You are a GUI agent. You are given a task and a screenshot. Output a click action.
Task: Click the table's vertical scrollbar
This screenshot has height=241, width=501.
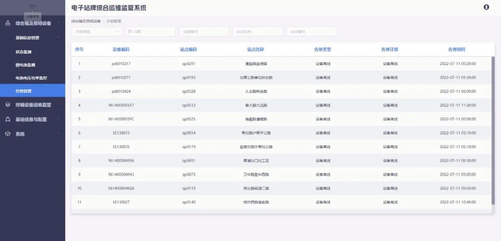tap(493, 130)
